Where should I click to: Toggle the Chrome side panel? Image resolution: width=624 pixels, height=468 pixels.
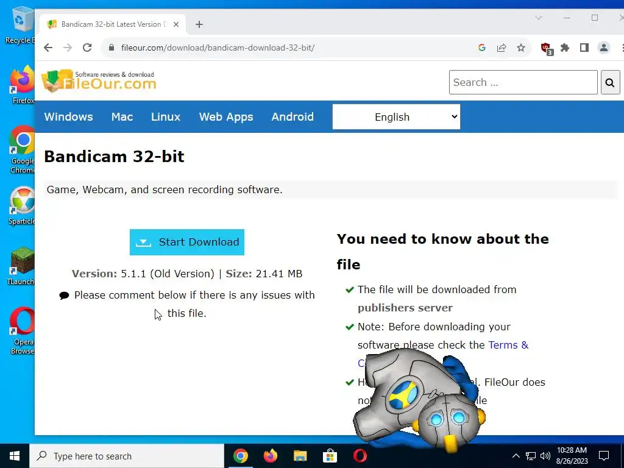point(584,48)
